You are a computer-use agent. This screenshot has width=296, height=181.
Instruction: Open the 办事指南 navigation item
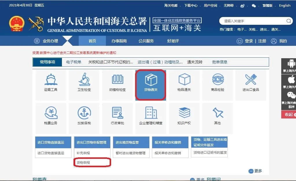pos(119,41)
